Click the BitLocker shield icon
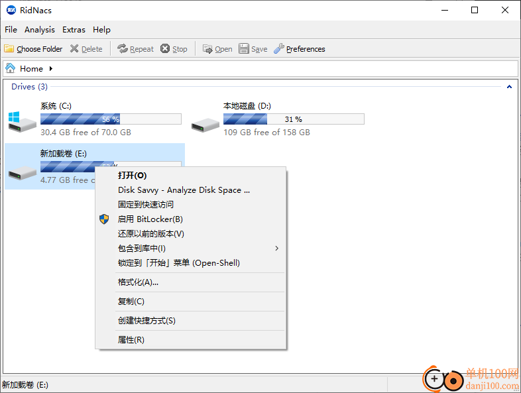 pos(104,219)
